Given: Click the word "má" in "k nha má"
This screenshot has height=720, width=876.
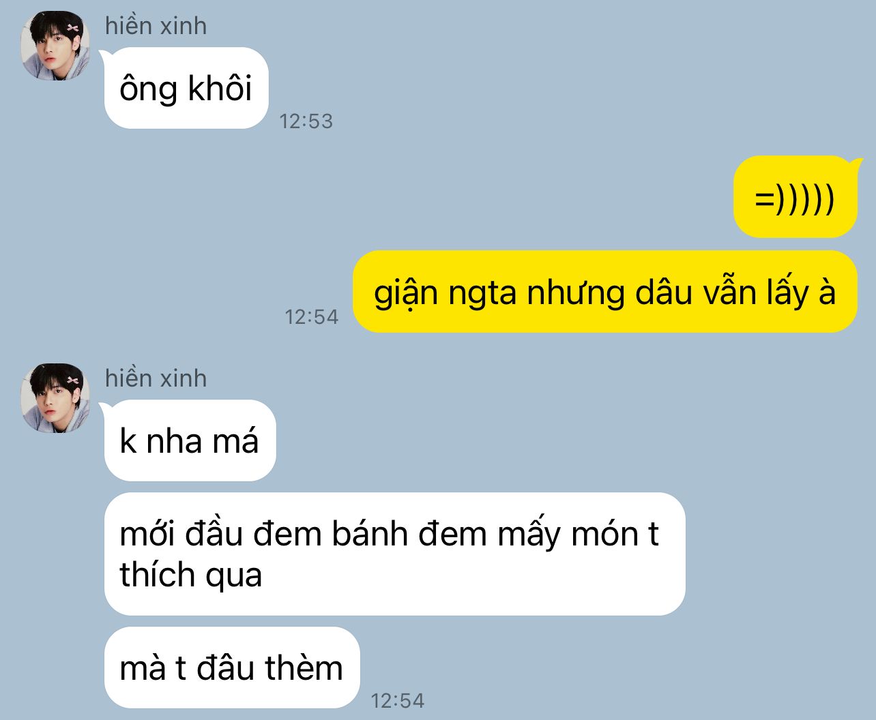Looking at the screenshot, I should click(x=236, y=441).
